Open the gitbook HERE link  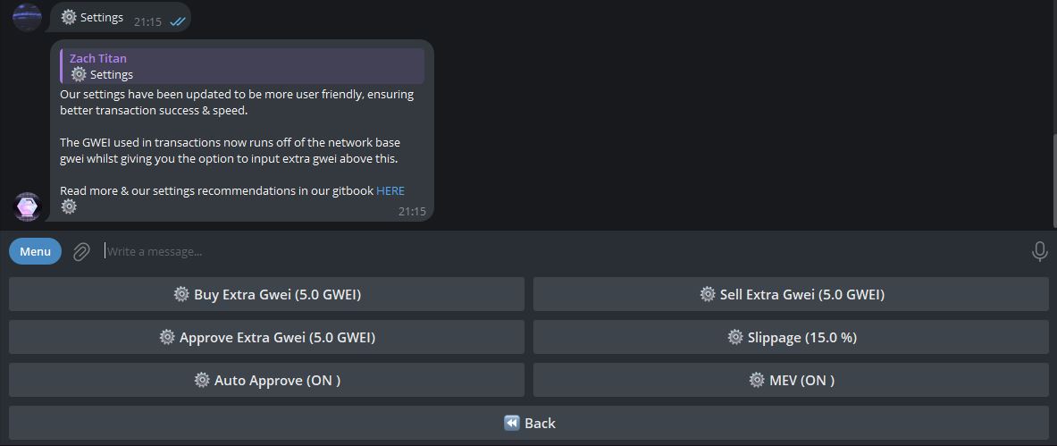tap(390, 191)
